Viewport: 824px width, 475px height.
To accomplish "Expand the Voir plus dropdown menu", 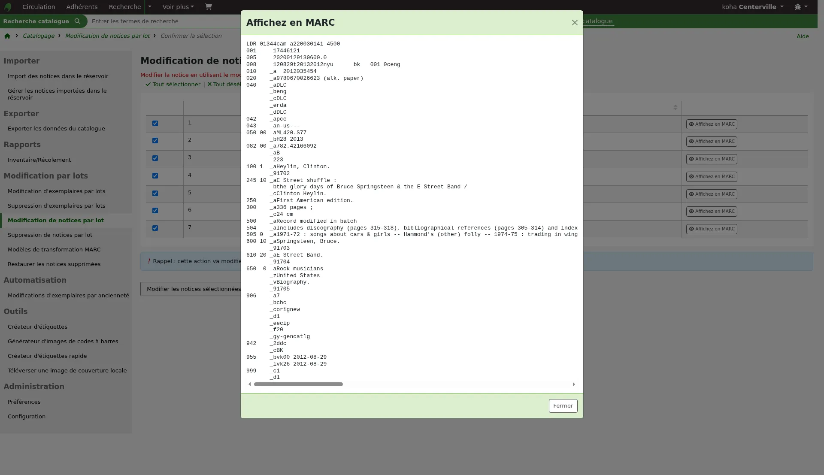I will [x=178, y=7].
